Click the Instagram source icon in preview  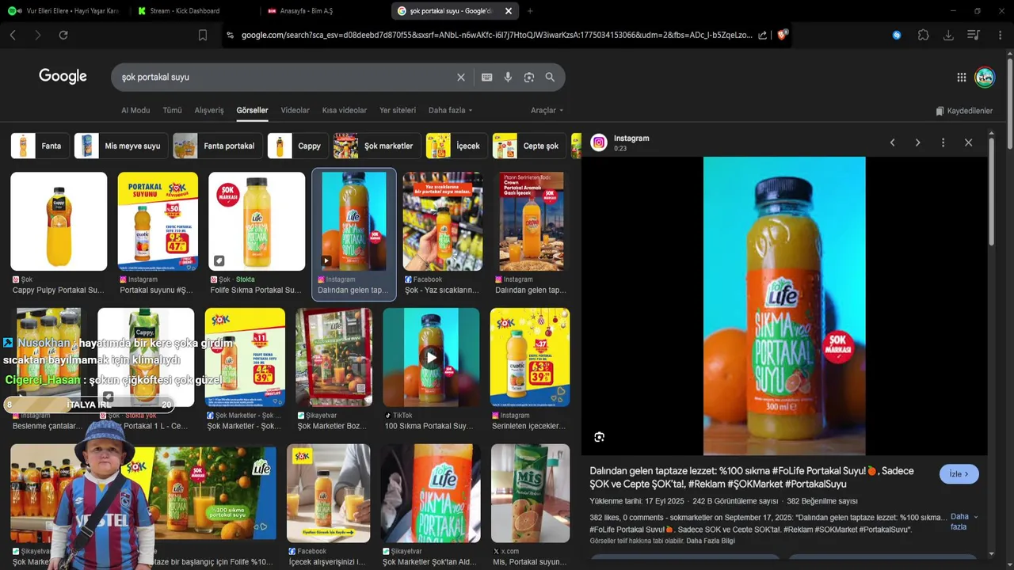coord(599,142)
